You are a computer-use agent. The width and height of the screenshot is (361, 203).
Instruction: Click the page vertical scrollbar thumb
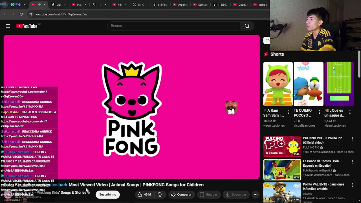359,64
